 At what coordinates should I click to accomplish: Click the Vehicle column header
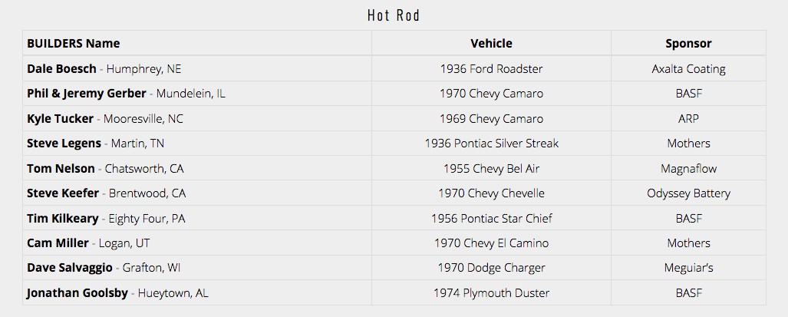(491, 44)
